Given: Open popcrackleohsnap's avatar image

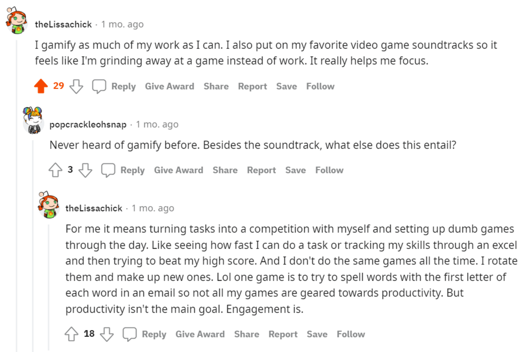Looking at the screenshot, I should coord(33,120).
